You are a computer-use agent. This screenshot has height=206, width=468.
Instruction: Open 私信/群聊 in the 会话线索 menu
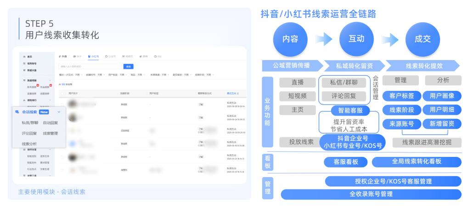[x=30, y=123]
